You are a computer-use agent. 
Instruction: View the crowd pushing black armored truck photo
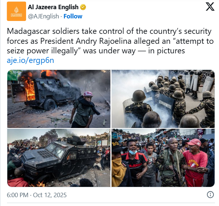pyautogui.click(x=59, y=158)
